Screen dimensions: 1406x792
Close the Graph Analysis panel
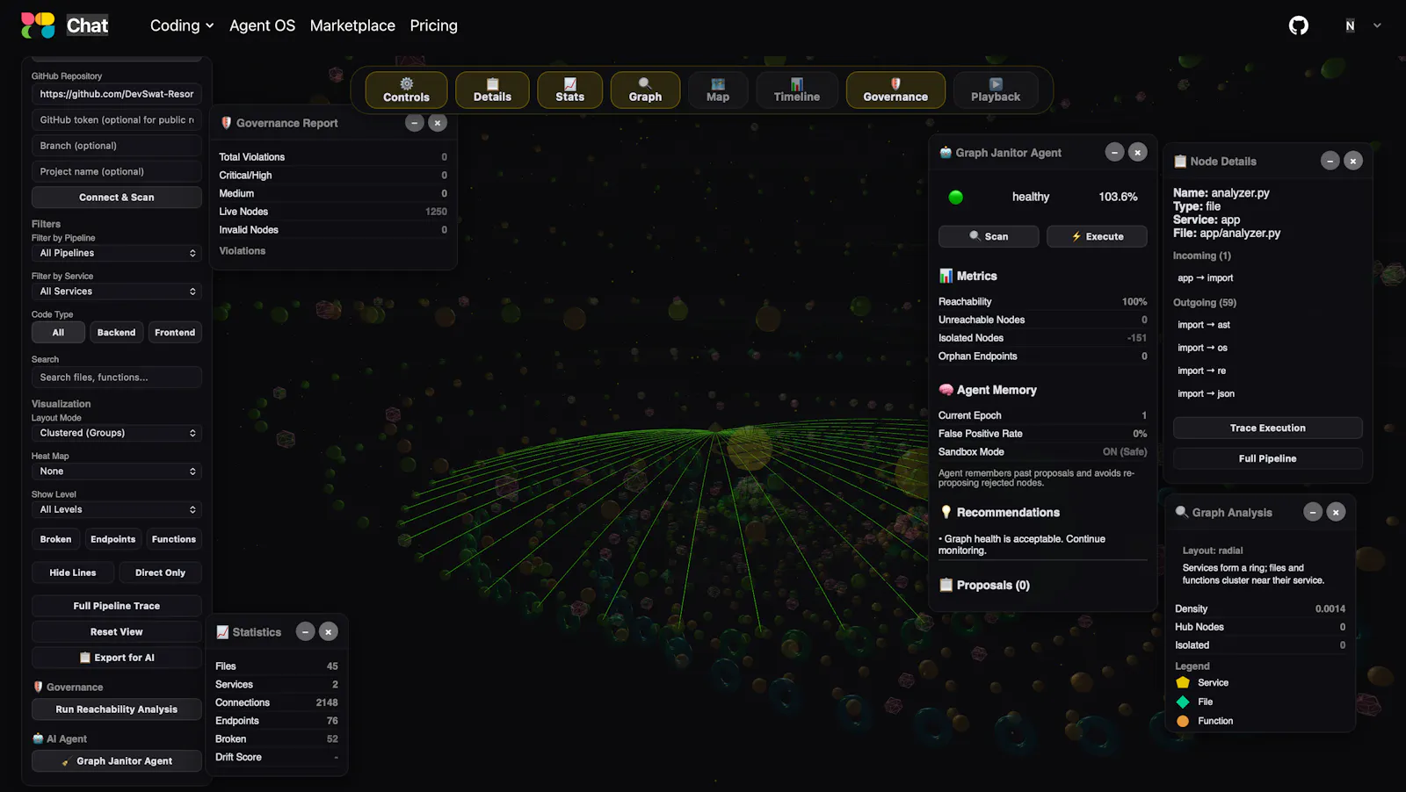point(1336,512)
